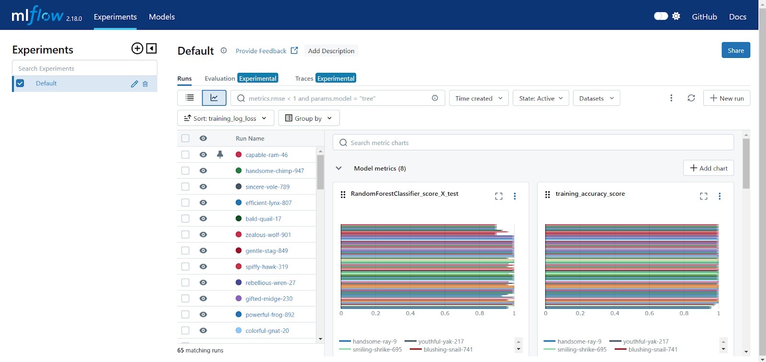Hide the sincere-vole-789 run from charts
766x362 pixels.
203,187
